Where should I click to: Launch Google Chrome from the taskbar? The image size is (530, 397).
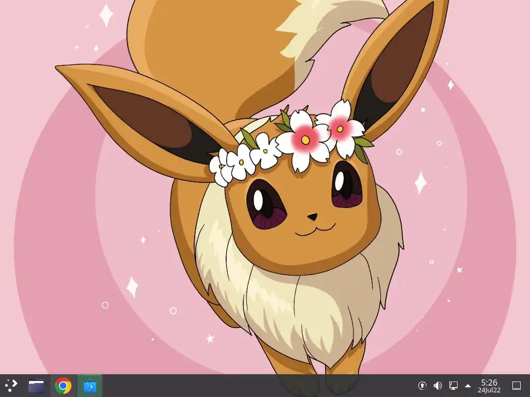point(63,386)
